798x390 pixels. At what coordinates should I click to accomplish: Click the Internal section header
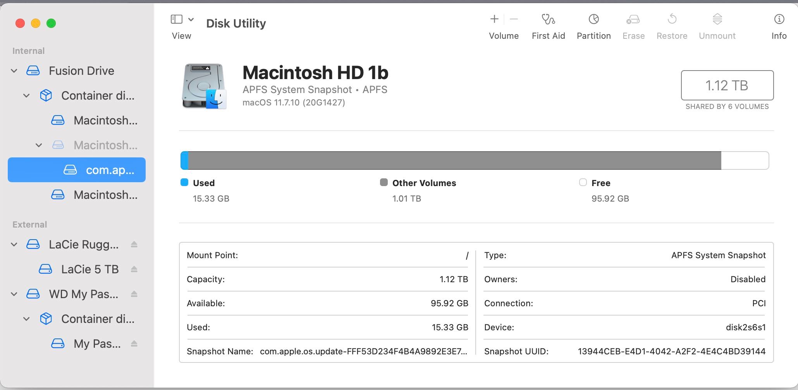click(x=28, y=51)
